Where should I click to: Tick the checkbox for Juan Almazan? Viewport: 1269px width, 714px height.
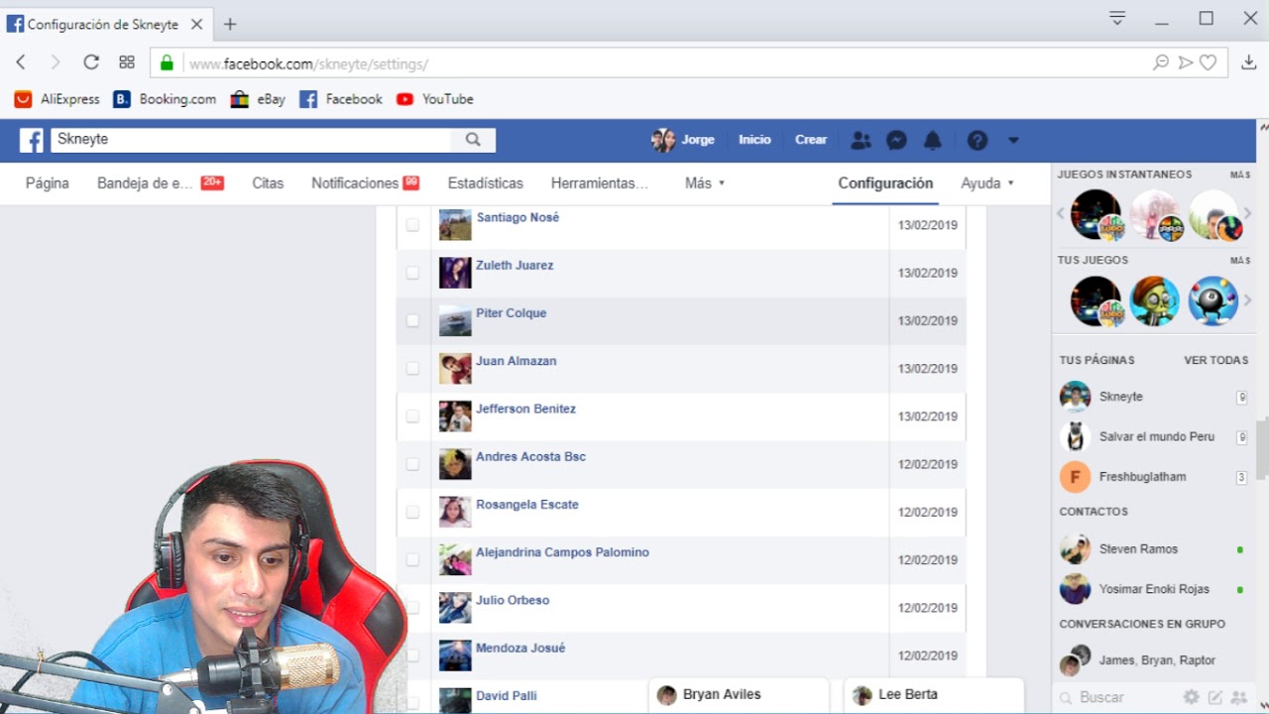pos(412,368)
